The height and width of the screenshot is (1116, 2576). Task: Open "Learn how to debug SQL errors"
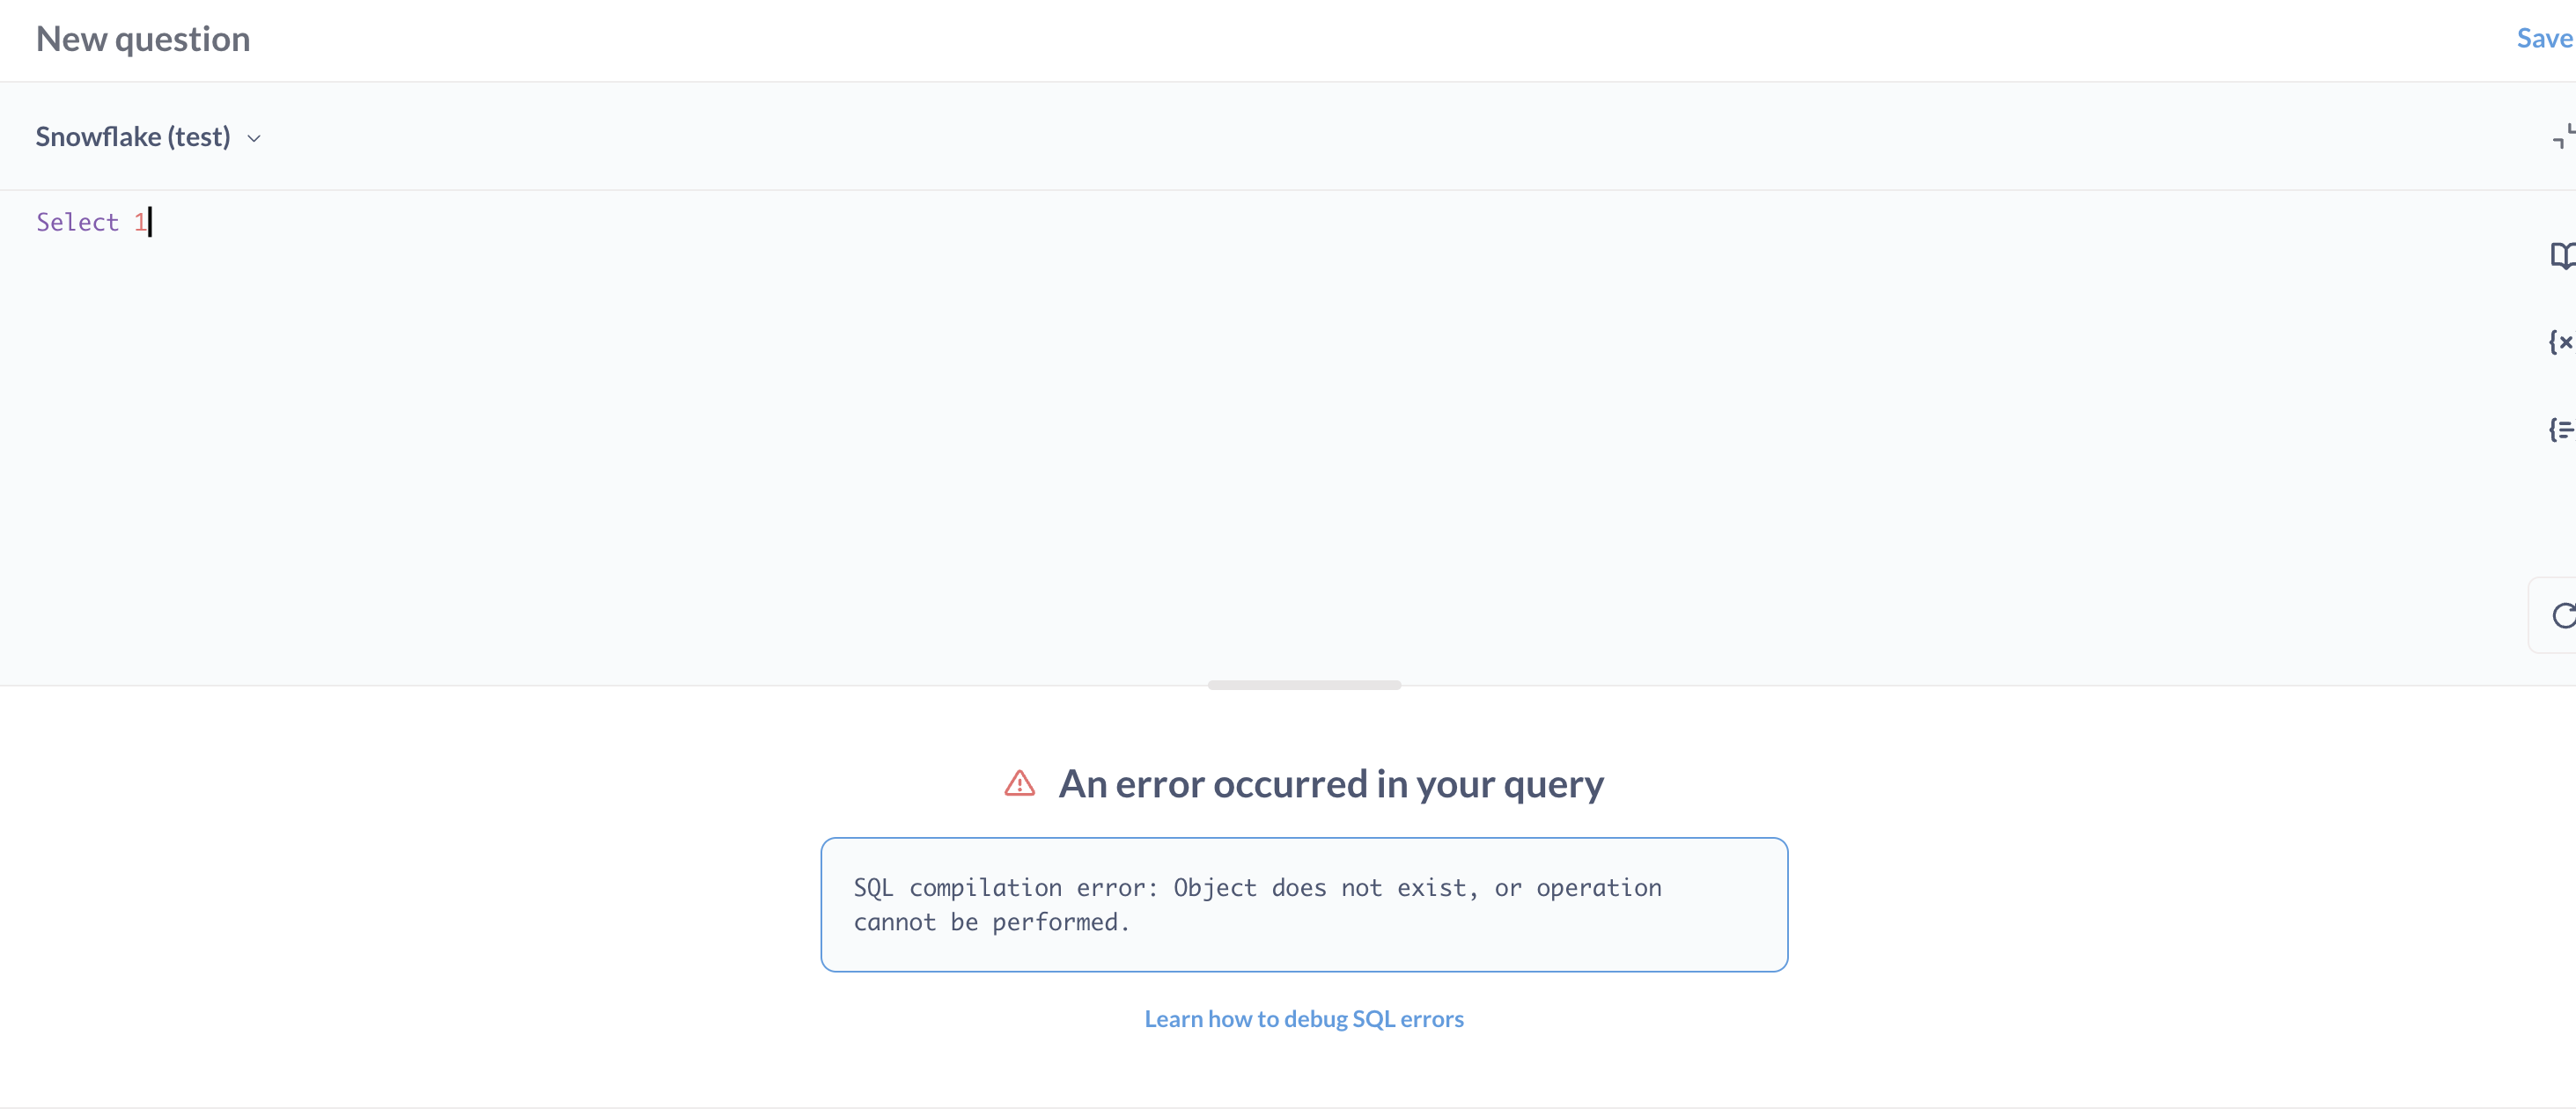coord(1303,1019)
